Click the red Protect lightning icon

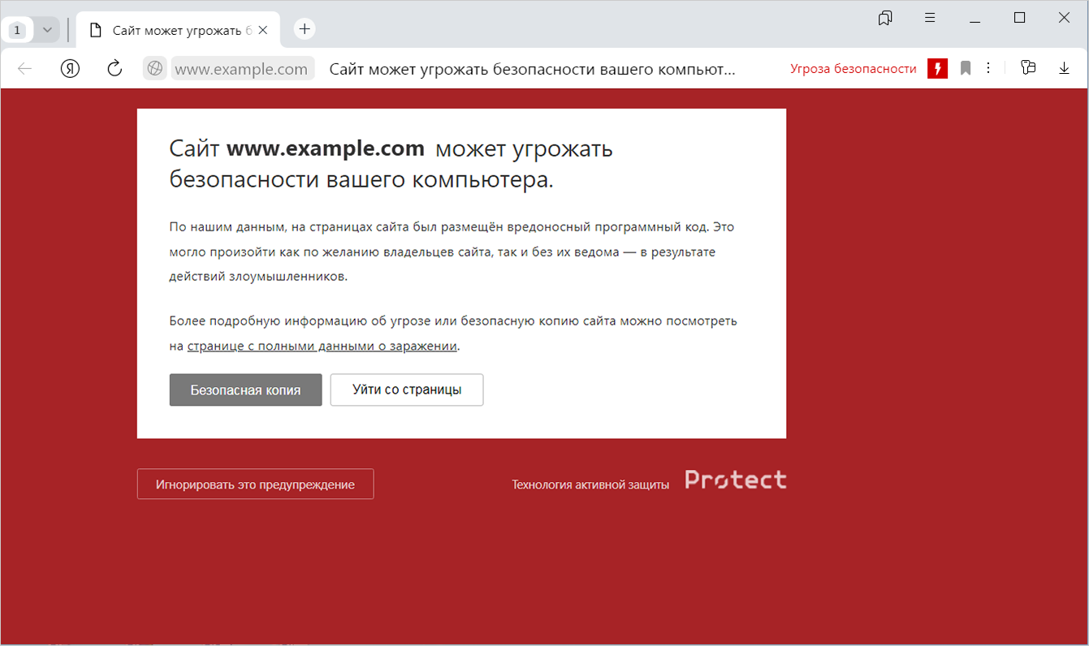(x=937, y=69)
